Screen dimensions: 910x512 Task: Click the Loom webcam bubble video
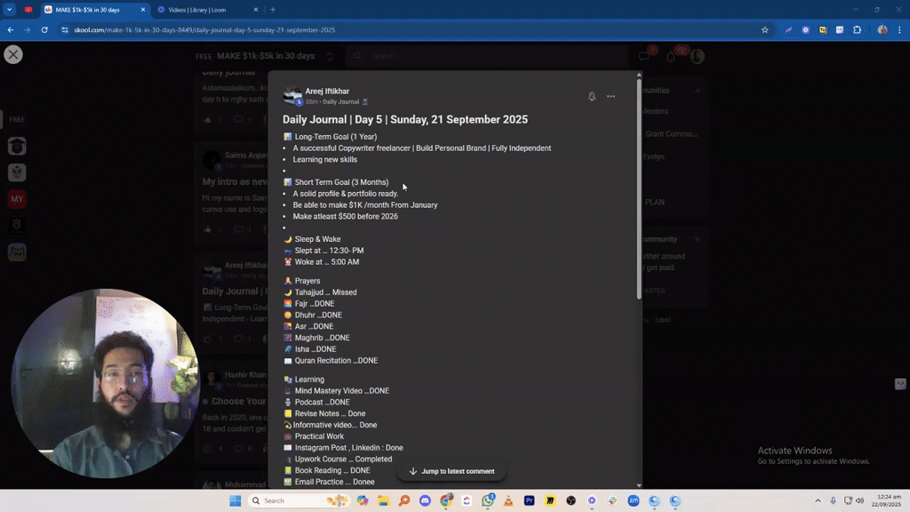105,384
